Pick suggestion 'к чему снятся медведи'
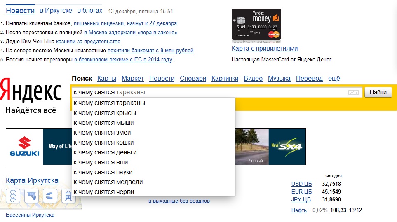 (x=108, y=182)
